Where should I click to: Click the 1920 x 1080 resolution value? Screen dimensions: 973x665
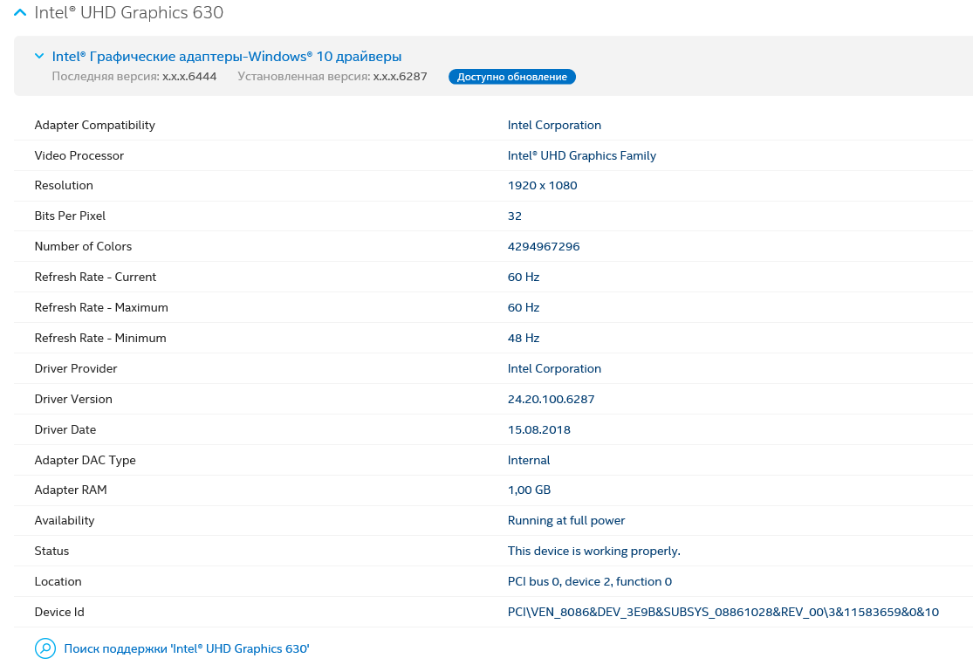coord(542,186)
